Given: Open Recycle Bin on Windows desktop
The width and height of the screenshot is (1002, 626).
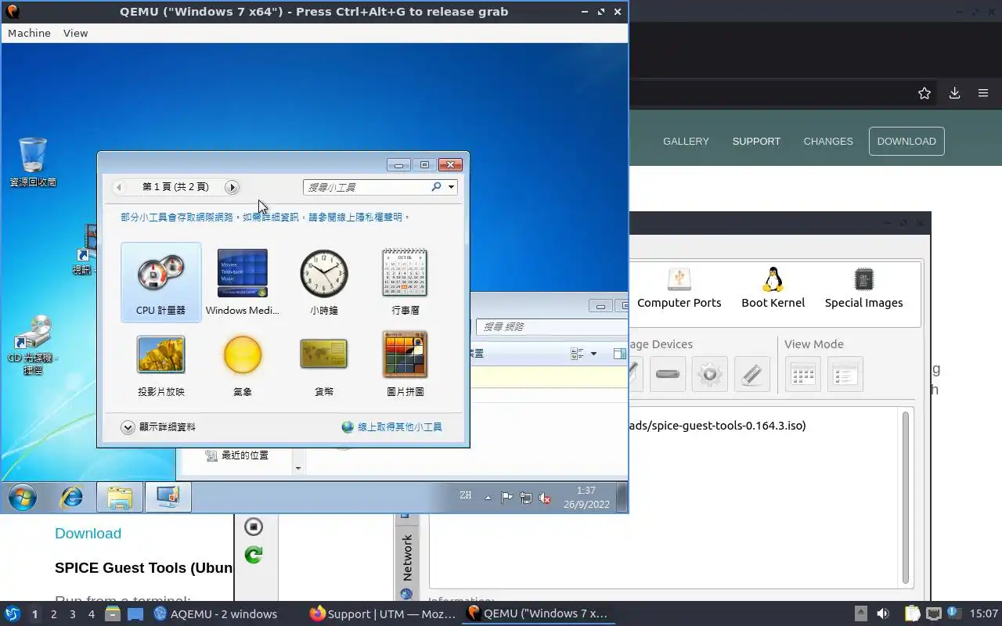Looking at the screenshot, I should tap(33, 163).
